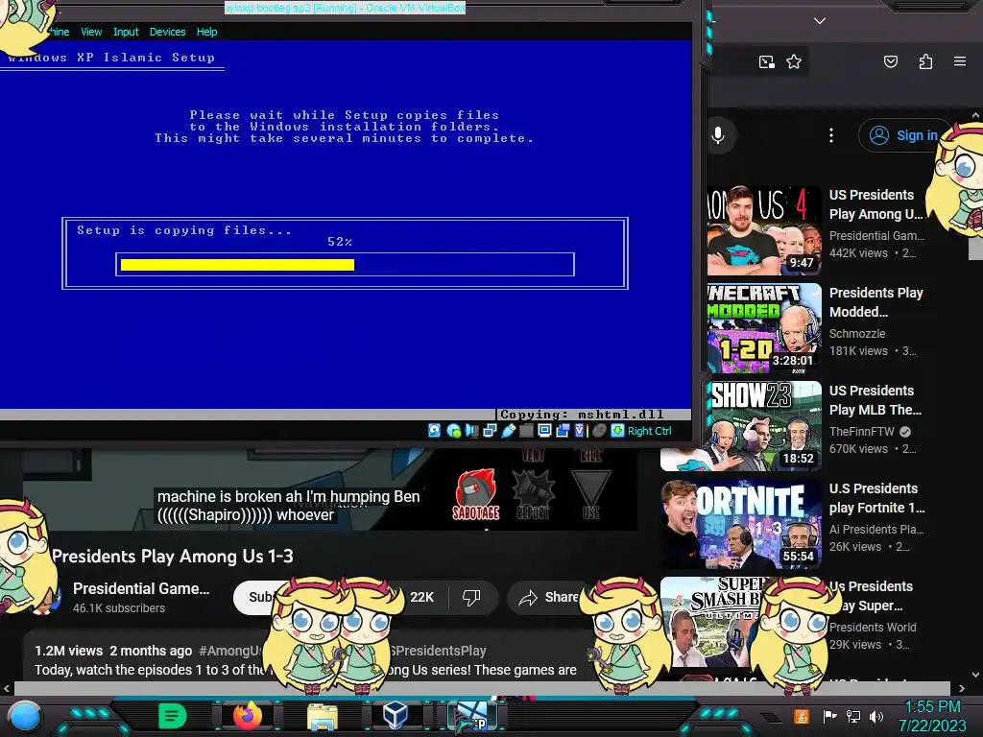Image resolution: width=983 pixels, height=737 pixels.
Task: Open the volume speaker tray icon
Action: 876,716
